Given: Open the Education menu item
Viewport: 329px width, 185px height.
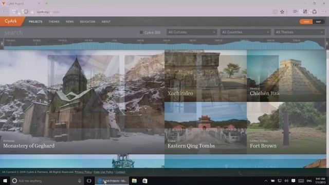Looking at the screenshot, I should click(87, 22).
